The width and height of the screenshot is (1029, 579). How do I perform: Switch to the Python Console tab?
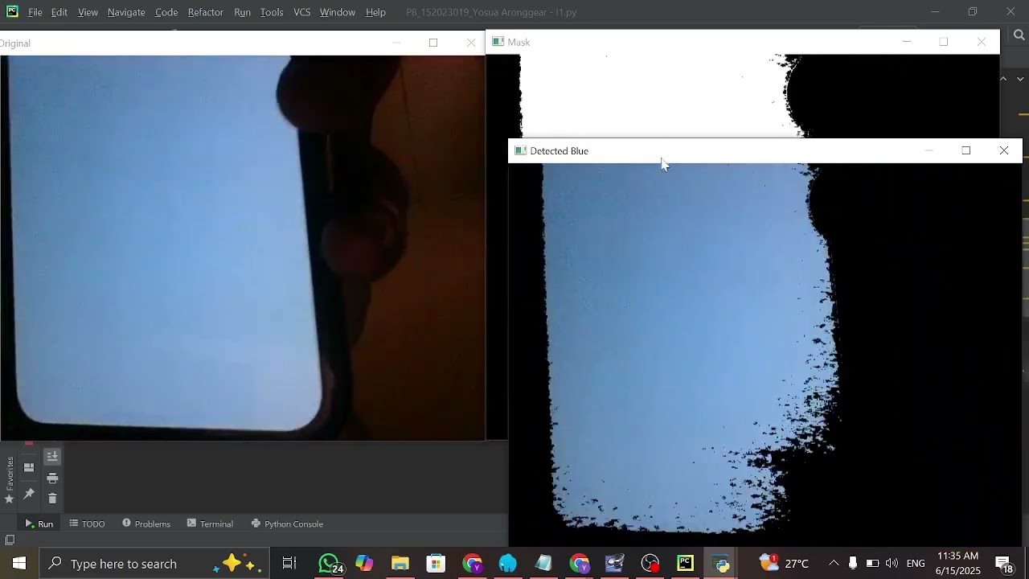tap(287, 524)
